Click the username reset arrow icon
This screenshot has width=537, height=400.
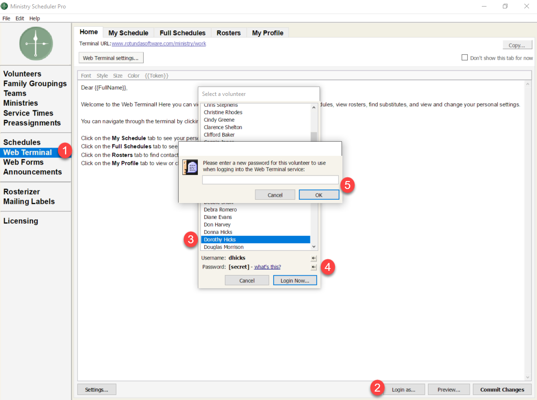313,258
